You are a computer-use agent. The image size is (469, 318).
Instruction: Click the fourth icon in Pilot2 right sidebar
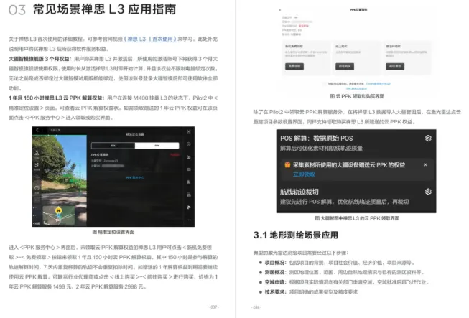pyautogui.click(x=189, y=182)
